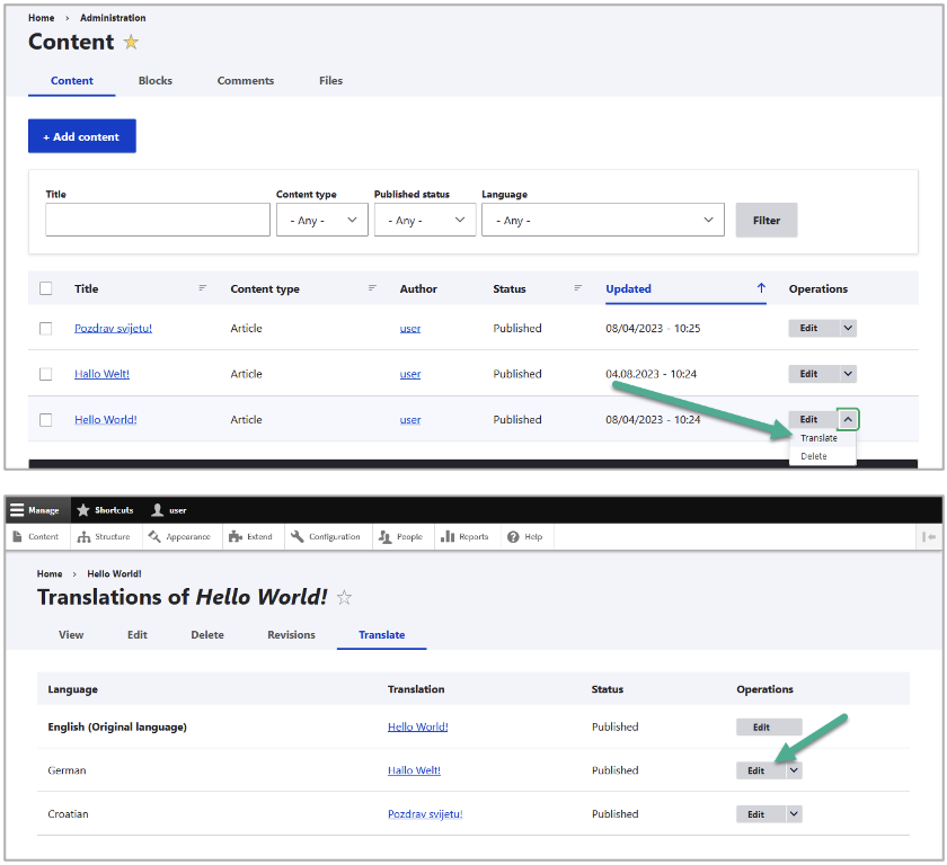Screen dimensions: 947x865
Task: Expand operations arrow for German translation
Action: [x=794, y=770]
